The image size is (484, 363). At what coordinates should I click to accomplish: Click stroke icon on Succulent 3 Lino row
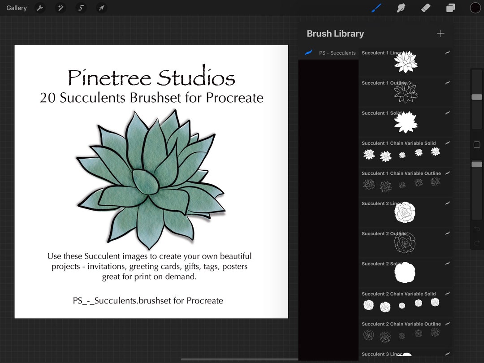click(447, 354)
